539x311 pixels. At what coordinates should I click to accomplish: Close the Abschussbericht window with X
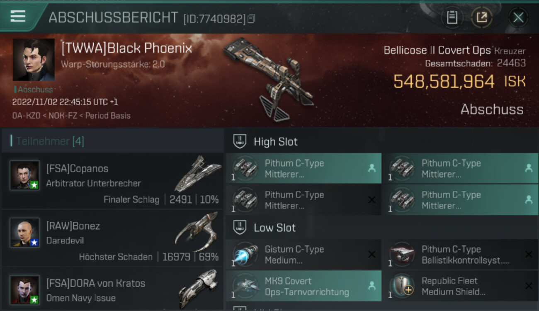coord(518,17)
